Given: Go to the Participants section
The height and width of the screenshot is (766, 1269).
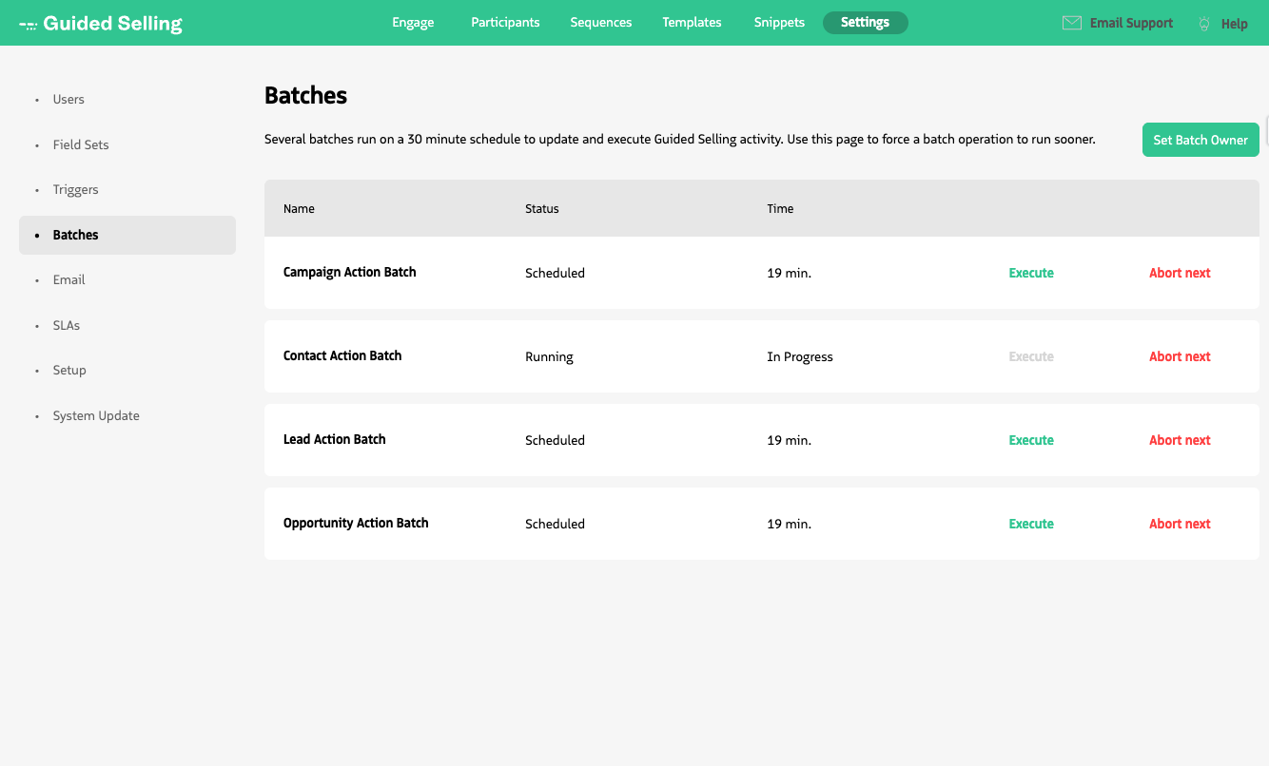Looking at the screenshot, I should pos(505,22).
